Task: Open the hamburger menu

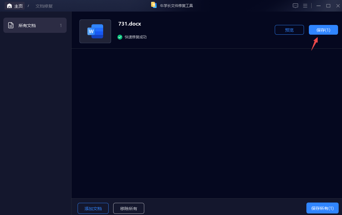Action: click(x=305, y=6)
